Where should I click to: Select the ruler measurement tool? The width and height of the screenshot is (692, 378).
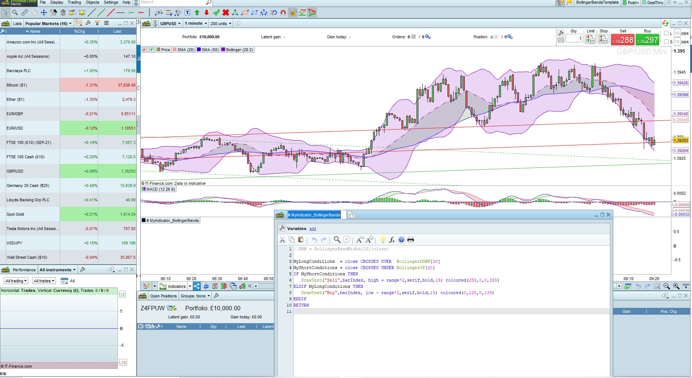point(24,13)
